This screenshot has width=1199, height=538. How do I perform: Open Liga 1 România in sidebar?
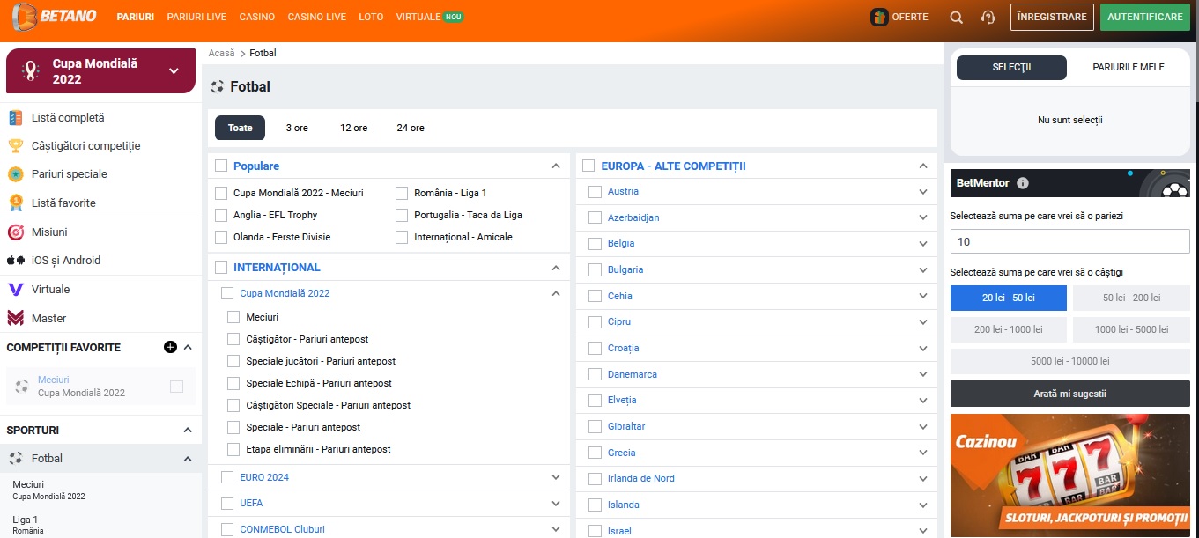[28, 525]
